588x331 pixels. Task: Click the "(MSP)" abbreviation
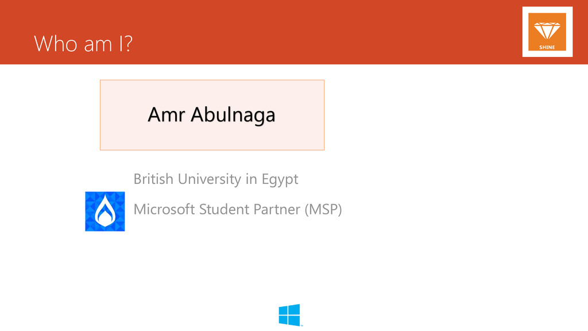click(323, 209)
